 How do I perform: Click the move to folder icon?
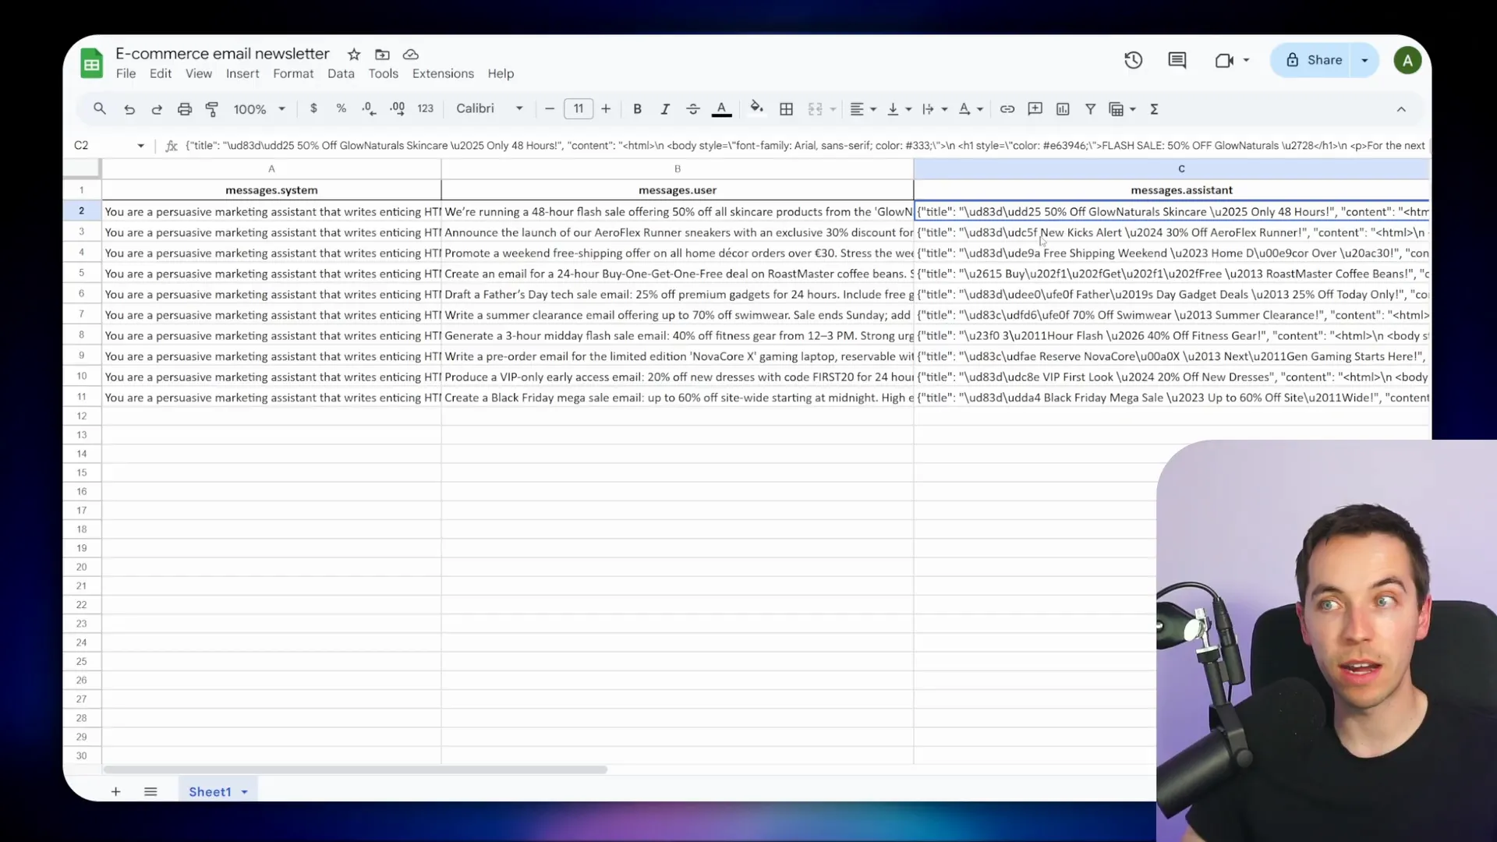pos(382,54)
